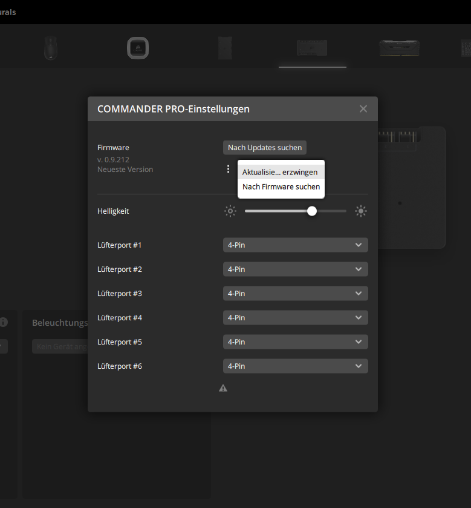471x508 pixels.
Task: Click the Firmware label
Action: [113, 148]
